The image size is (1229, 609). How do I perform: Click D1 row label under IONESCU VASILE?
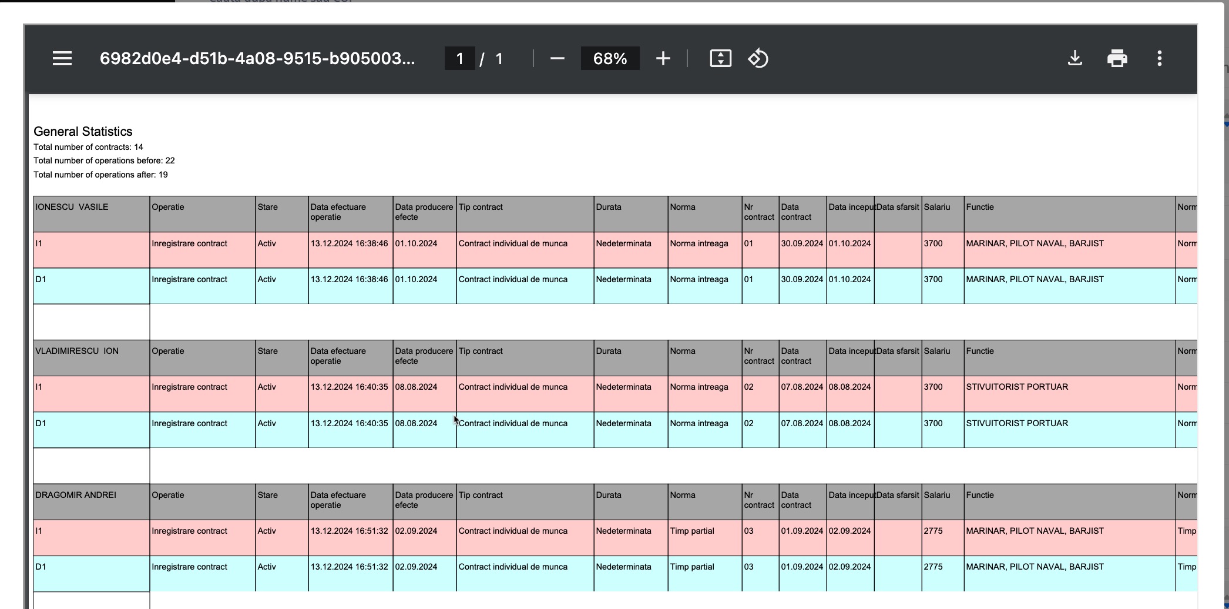pyautogui.click(x=41, y=279)
